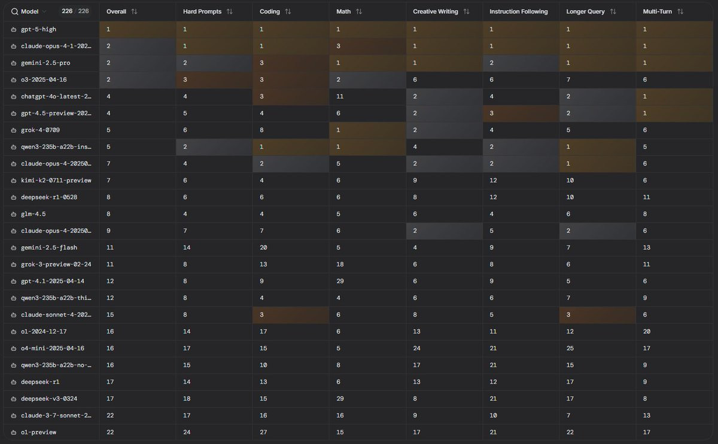The image size is (718, 444).
Task: Click the icon left of gemini-2.5-pro
Action: point(14,63)
